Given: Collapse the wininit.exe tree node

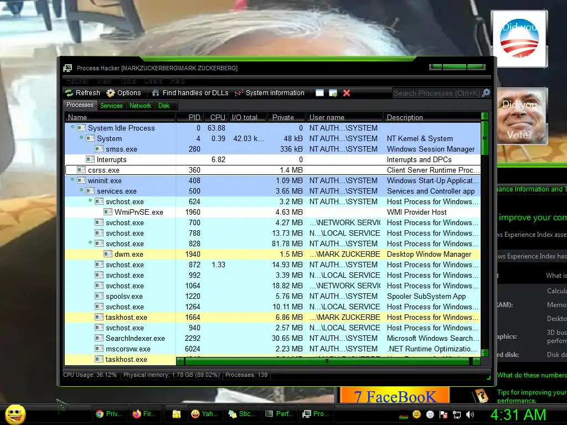Looking at the screenshot, I should point(73,179).
